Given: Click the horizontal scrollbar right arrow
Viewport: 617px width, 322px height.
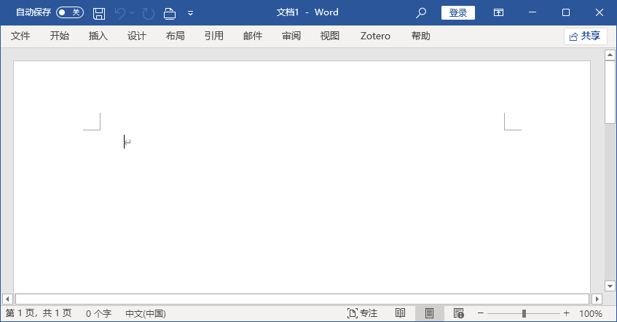Looking at the screenshot, I should (597, 299).
